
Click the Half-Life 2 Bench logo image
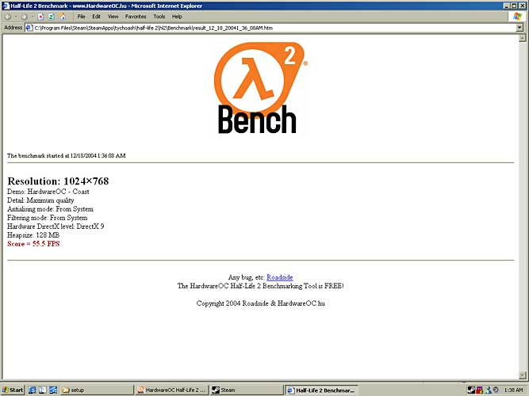[x=260, y=88]
